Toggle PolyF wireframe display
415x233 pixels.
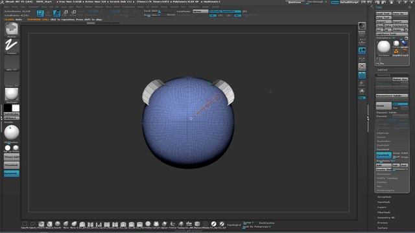pos(362,75)
